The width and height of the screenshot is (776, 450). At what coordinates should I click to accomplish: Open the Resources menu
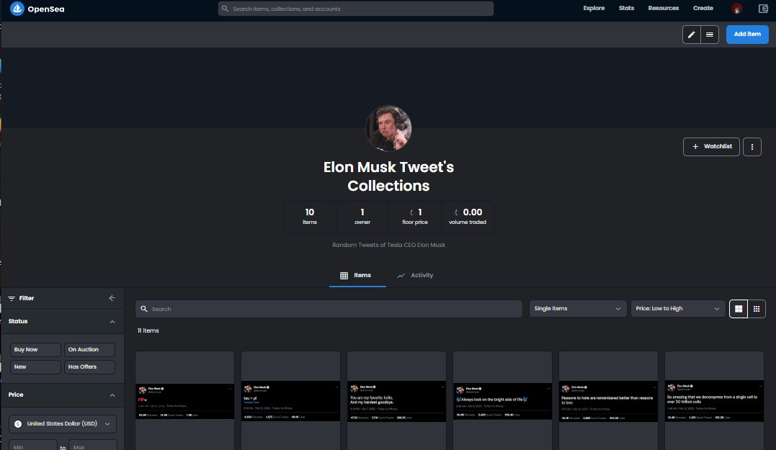point(663,9)
